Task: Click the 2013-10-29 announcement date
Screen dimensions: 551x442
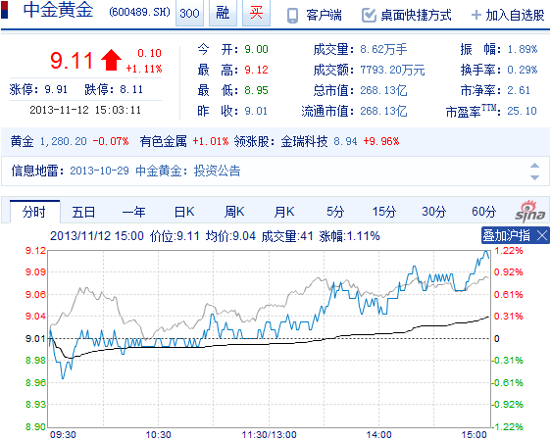Action: (99, 172)
